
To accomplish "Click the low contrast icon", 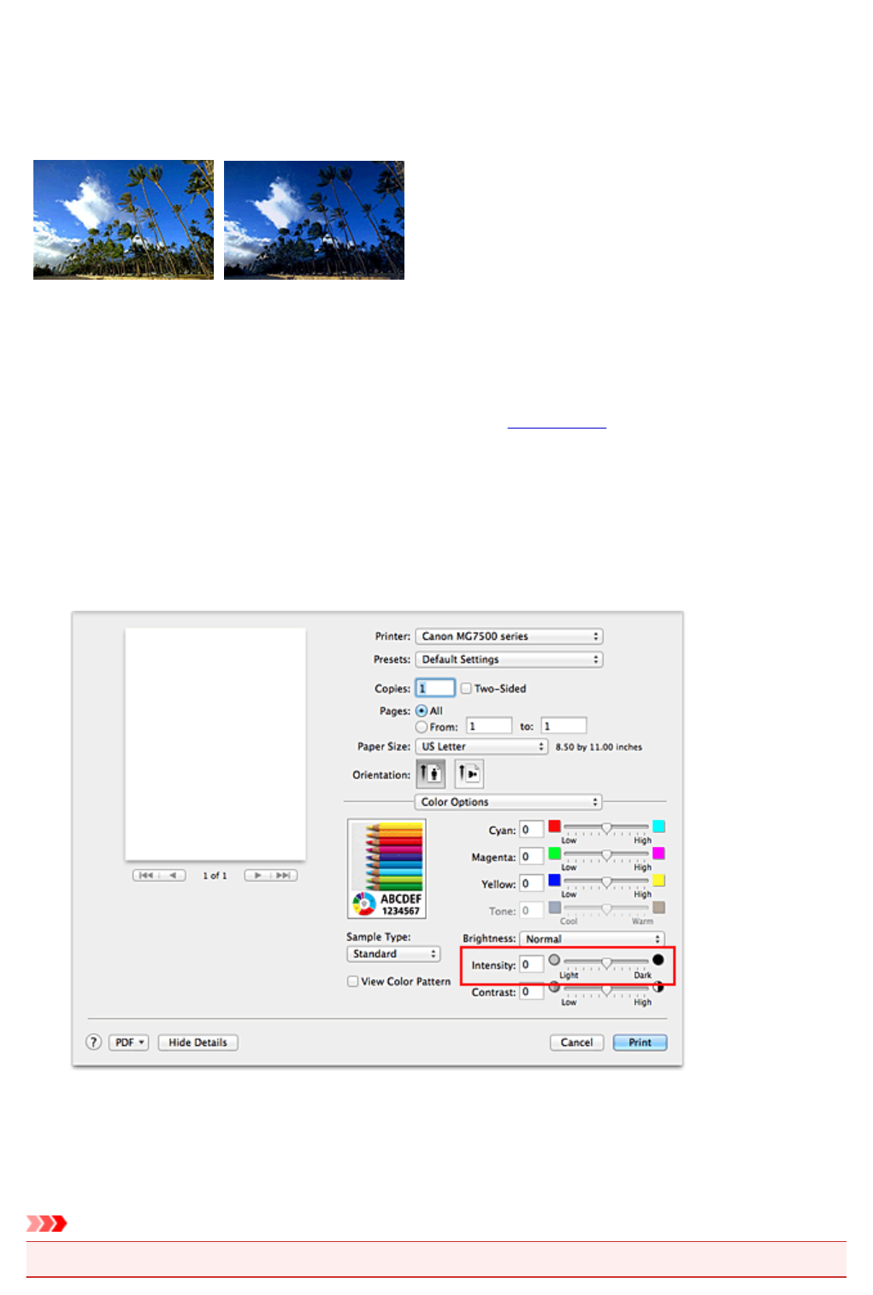I will pyautogui.click(x=554, y=987).
